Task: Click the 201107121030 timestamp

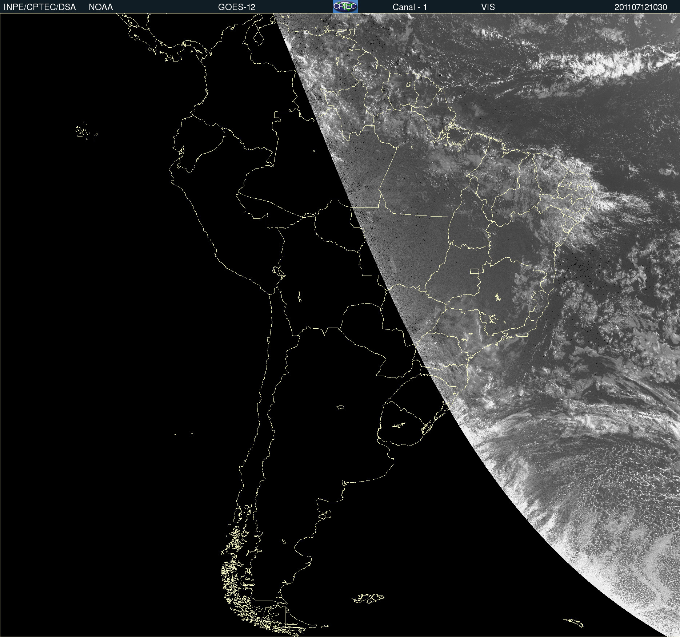Action: (641, 7)
